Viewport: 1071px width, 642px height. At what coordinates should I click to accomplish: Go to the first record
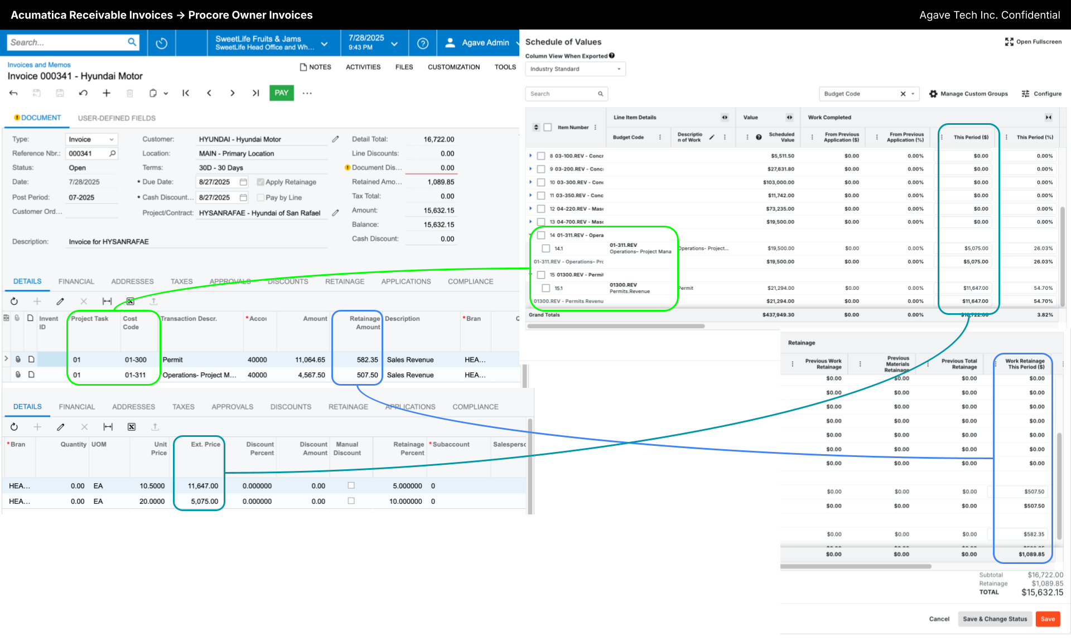click(186, 93)
